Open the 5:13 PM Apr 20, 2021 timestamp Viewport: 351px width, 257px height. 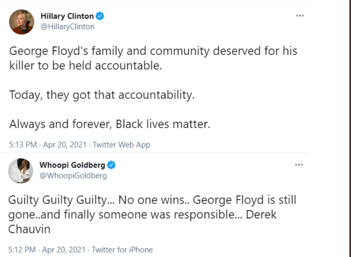[x=48, y=145]
